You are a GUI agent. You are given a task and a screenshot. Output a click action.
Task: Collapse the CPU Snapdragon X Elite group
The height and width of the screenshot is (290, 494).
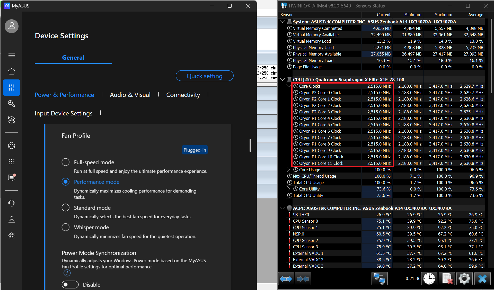point(283,79)
